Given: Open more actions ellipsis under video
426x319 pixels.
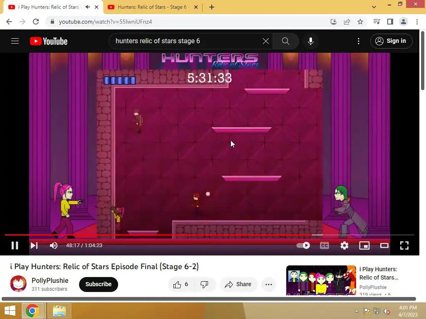Looking at the screenshot, I should (269, 284).
